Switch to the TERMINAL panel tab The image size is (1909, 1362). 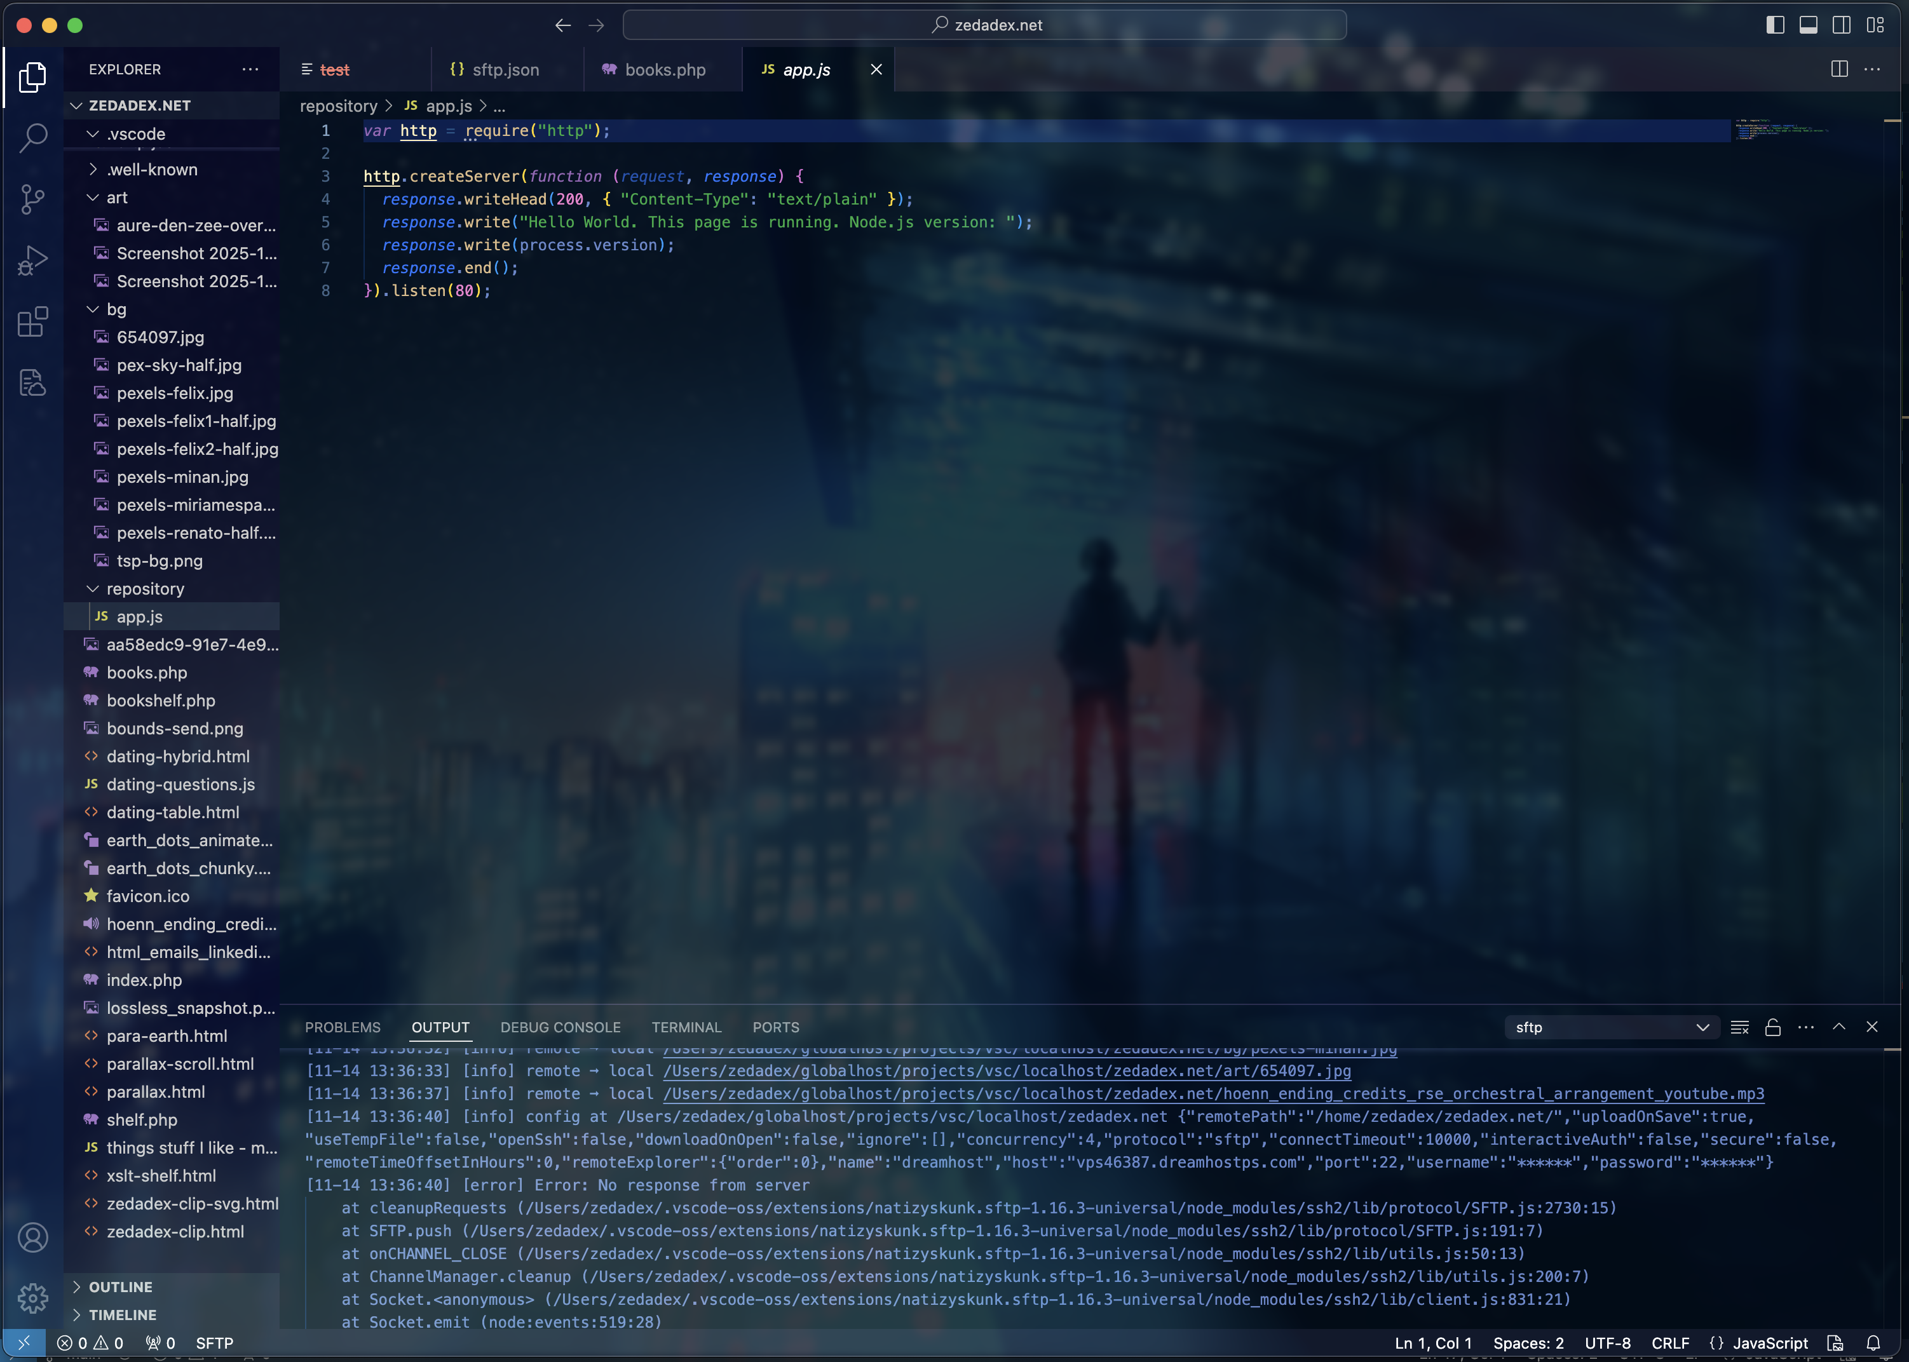(x=686, y=1027)
